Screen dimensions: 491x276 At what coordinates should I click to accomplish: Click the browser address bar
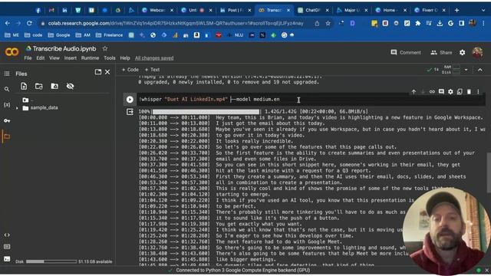(176, 24)
